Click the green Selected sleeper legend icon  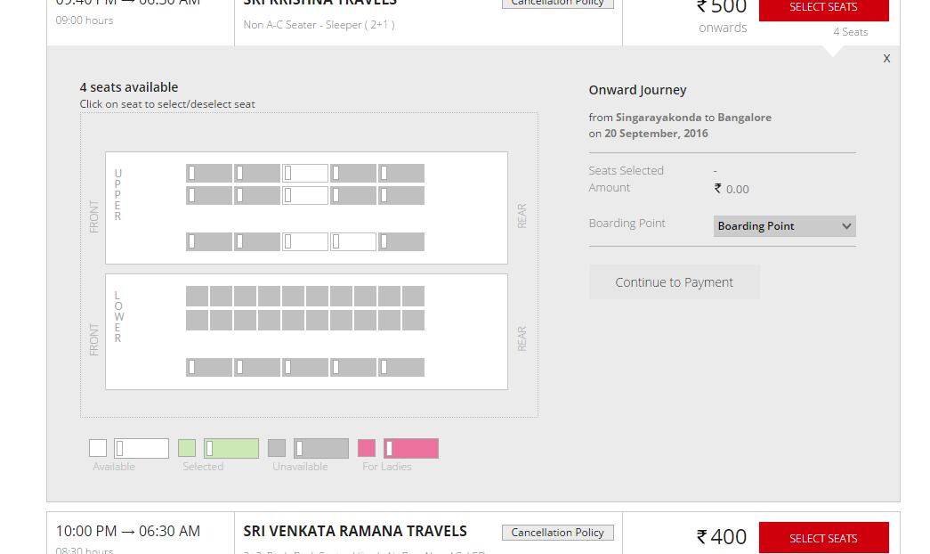231,448
